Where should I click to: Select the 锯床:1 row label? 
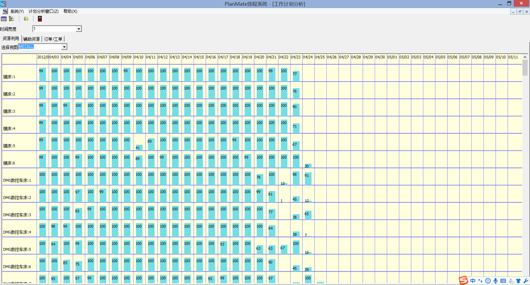click(9, 77)
